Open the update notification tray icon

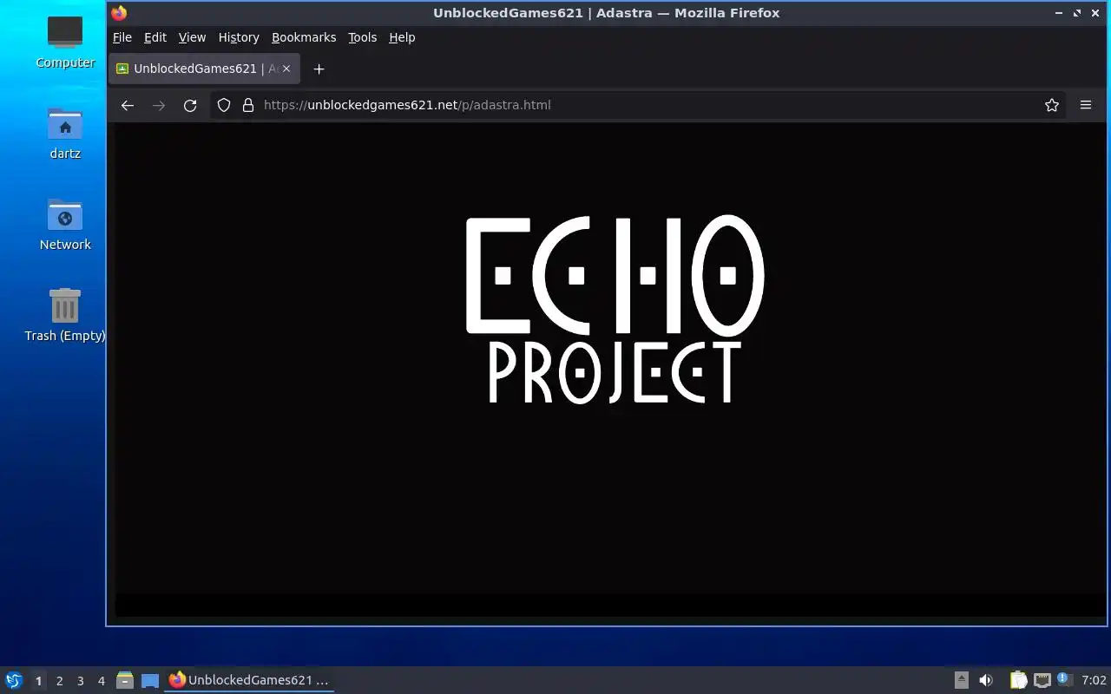tap(1065, 679)
